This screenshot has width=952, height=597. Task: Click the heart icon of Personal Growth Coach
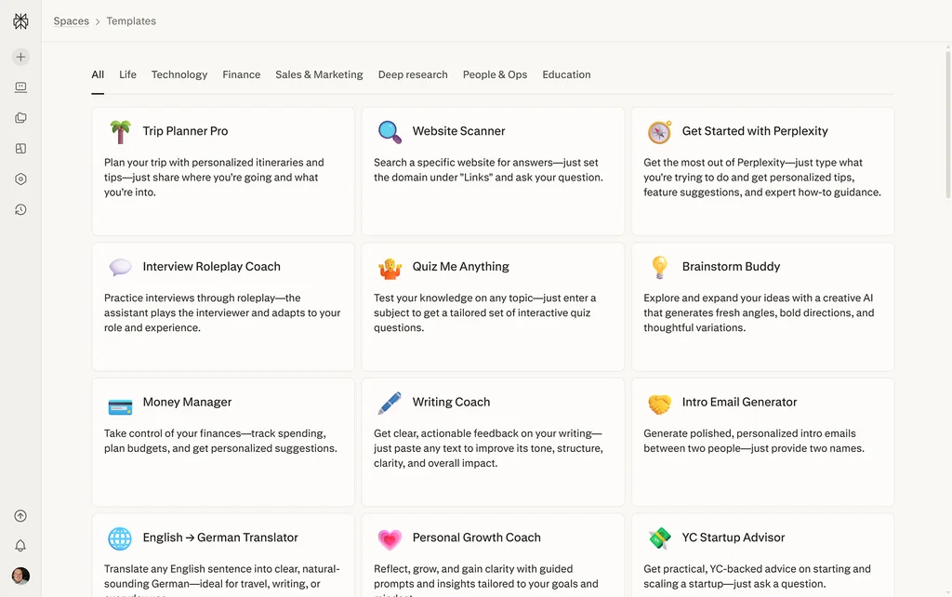tap(390, 539)
